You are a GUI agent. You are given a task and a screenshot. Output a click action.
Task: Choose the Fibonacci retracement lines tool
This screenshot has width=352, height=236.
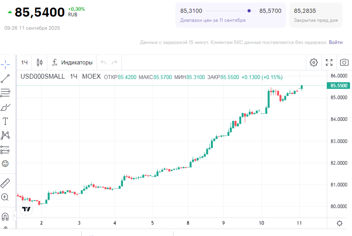(6, 93)
